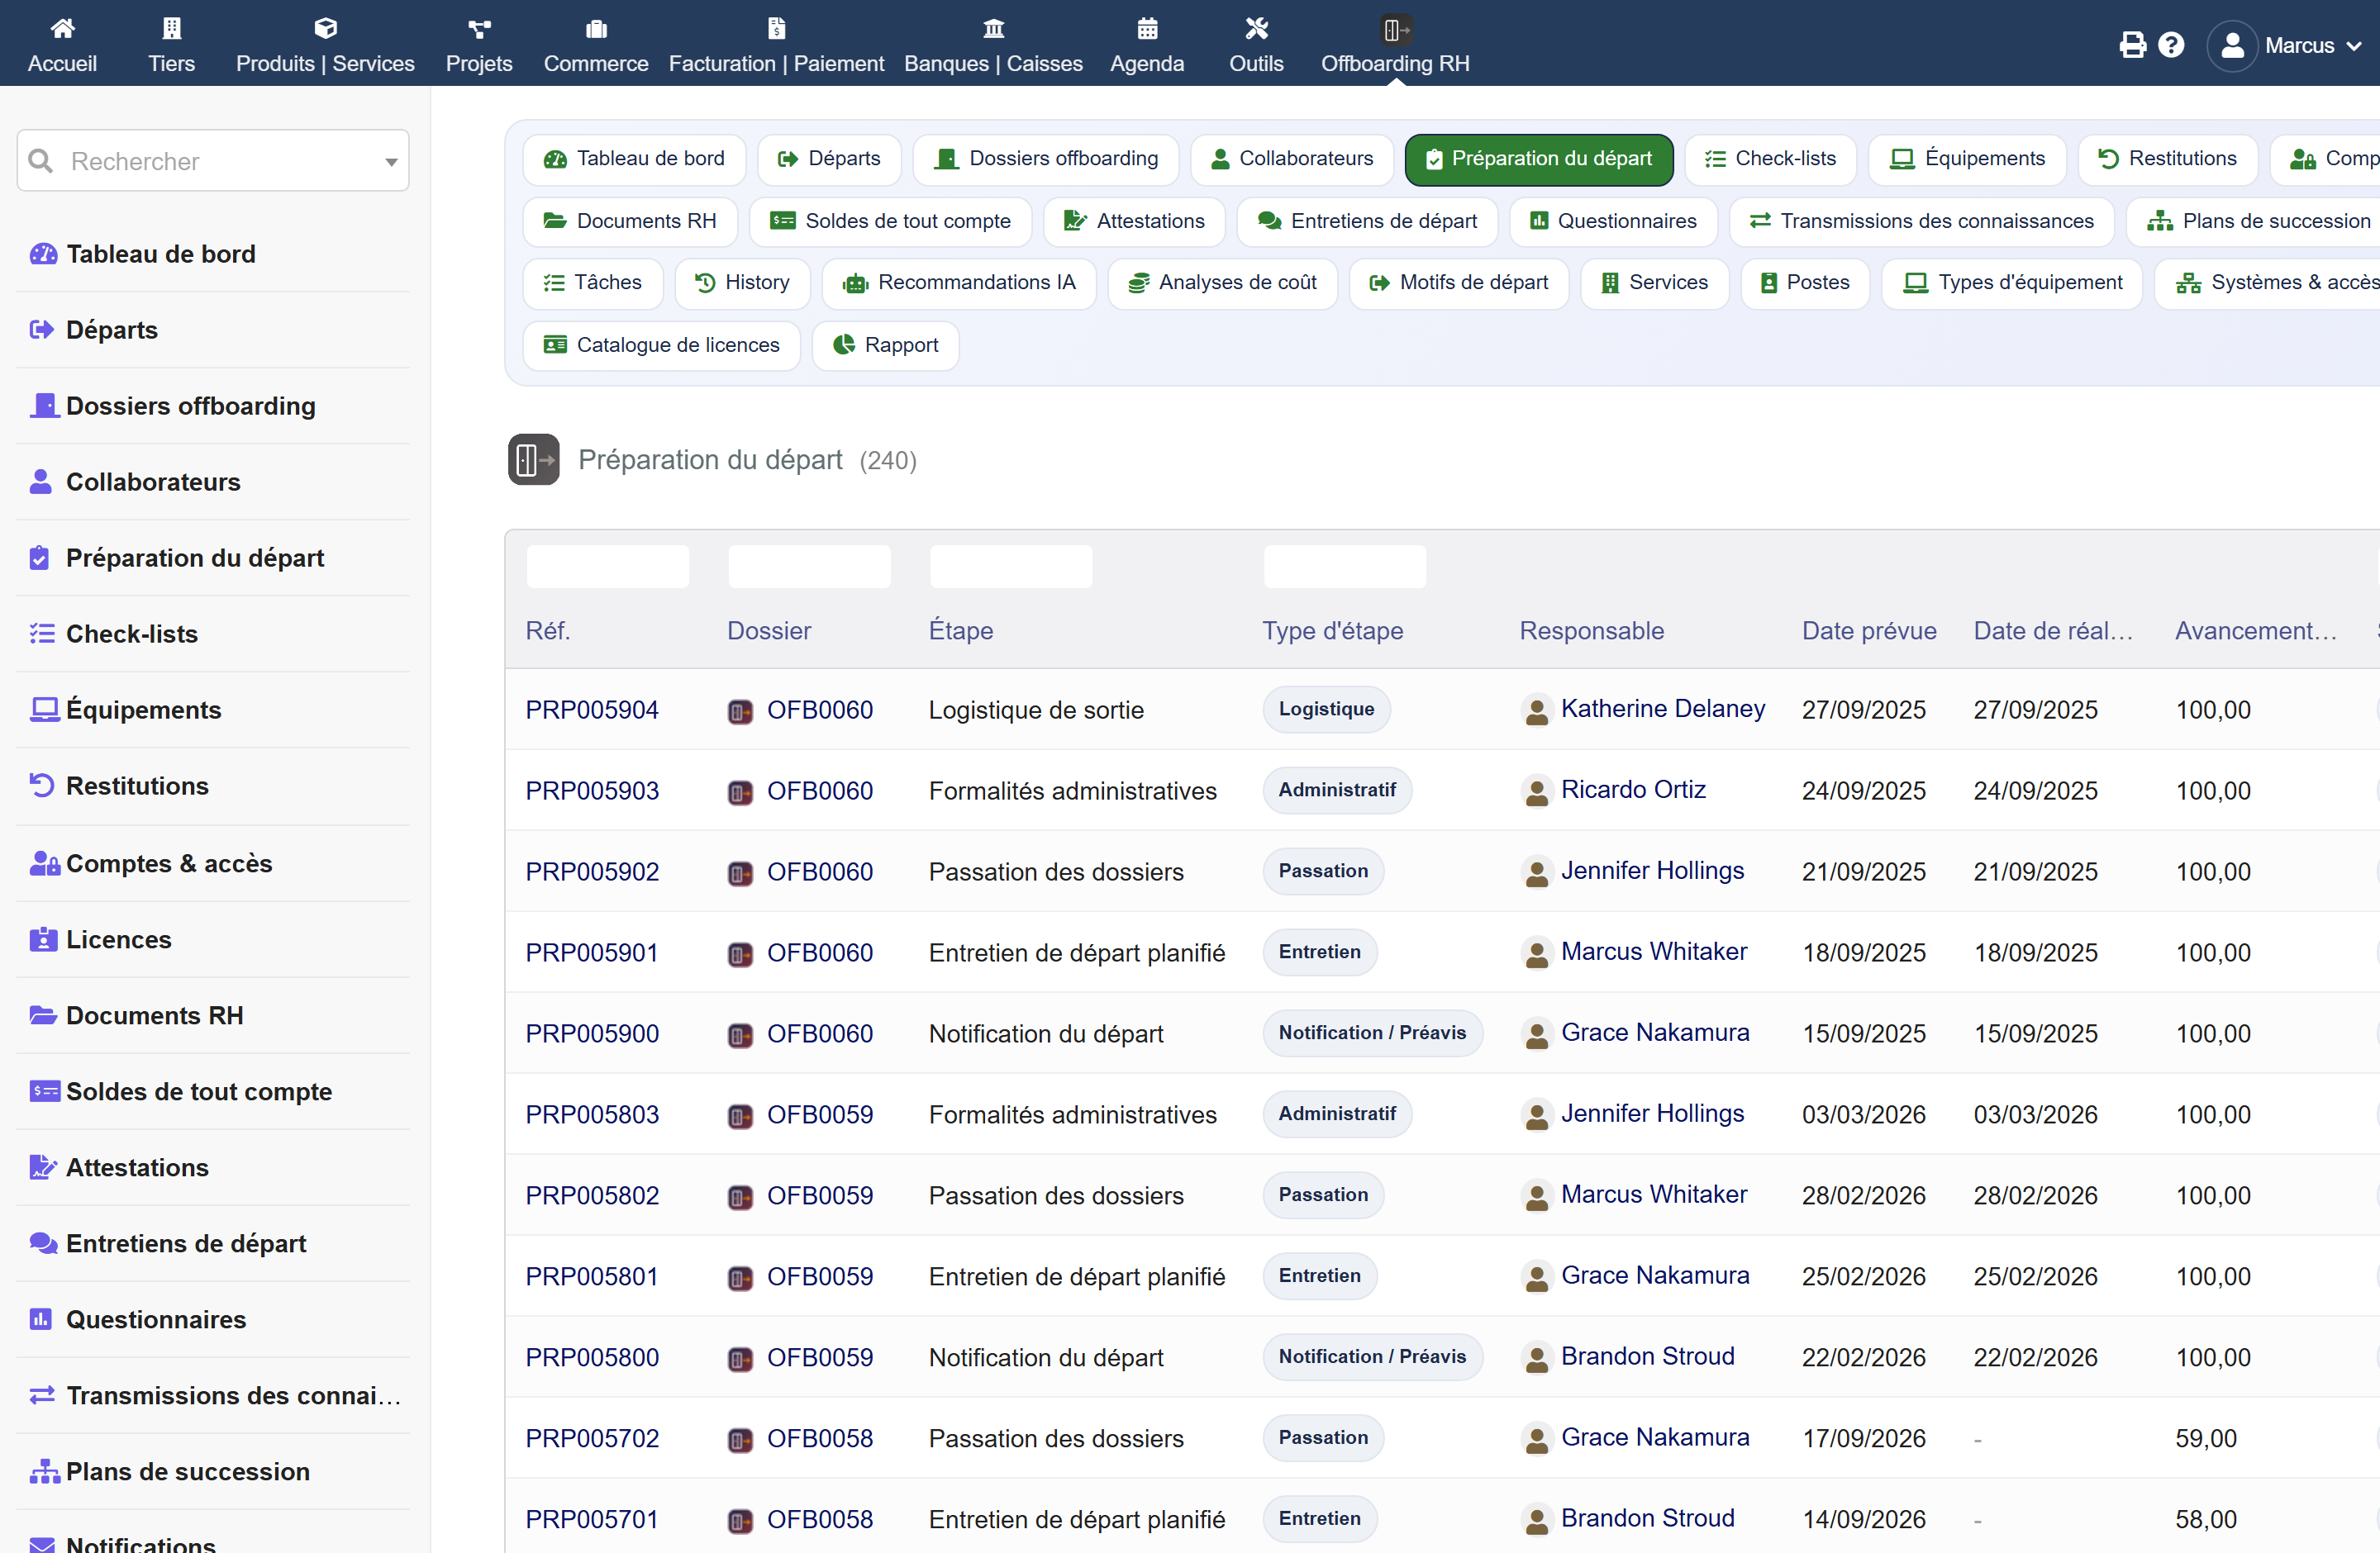The image size is (2380, 1553).
Task: Click the print icon in top bar
Action: coord(2132,45)
